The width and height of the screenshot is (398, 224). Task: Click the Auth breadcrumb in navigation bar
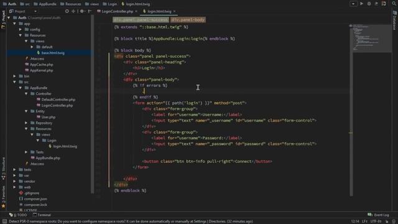point(9,4)
